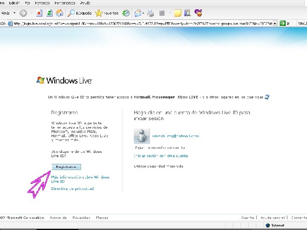The height and width of the screenshot is (230, 307).
Task: Open the Búsqueda search pane
Action: (x=79, y=13)
